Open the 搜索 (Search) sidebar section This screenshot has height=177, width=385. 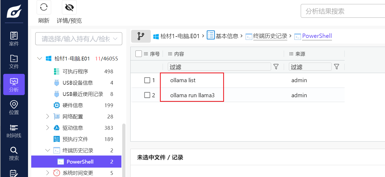point(14,153)
